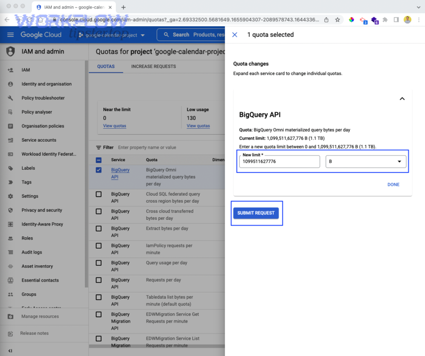Click the Asset inventory icon
425x356 pixels.
click(x=10, y=266)
